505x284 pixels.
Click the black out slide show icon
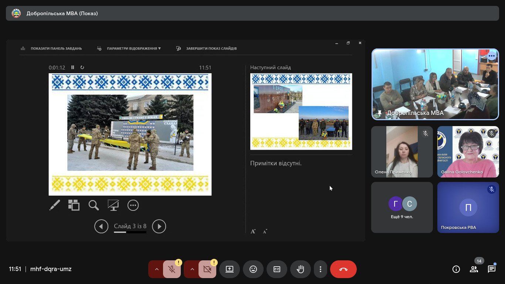[x=113, y=205]
